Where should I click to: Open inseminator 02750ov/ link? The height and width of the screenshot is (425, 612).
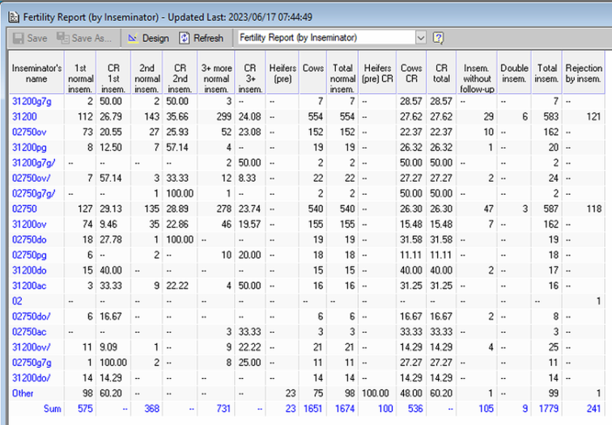pos(32,179)
